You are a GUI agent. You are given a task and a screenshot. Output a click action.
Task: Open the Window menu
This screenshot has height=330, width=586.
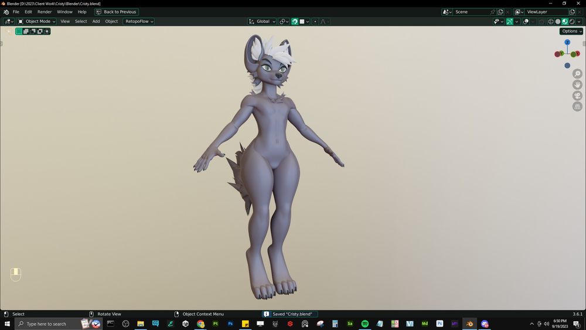click(64, 12)
